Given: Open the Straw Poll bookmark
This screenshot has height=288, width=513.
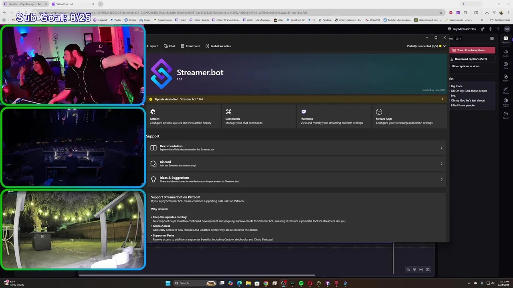Looking at the screenshot, I should pyautogui.click(x=373, y=20).
